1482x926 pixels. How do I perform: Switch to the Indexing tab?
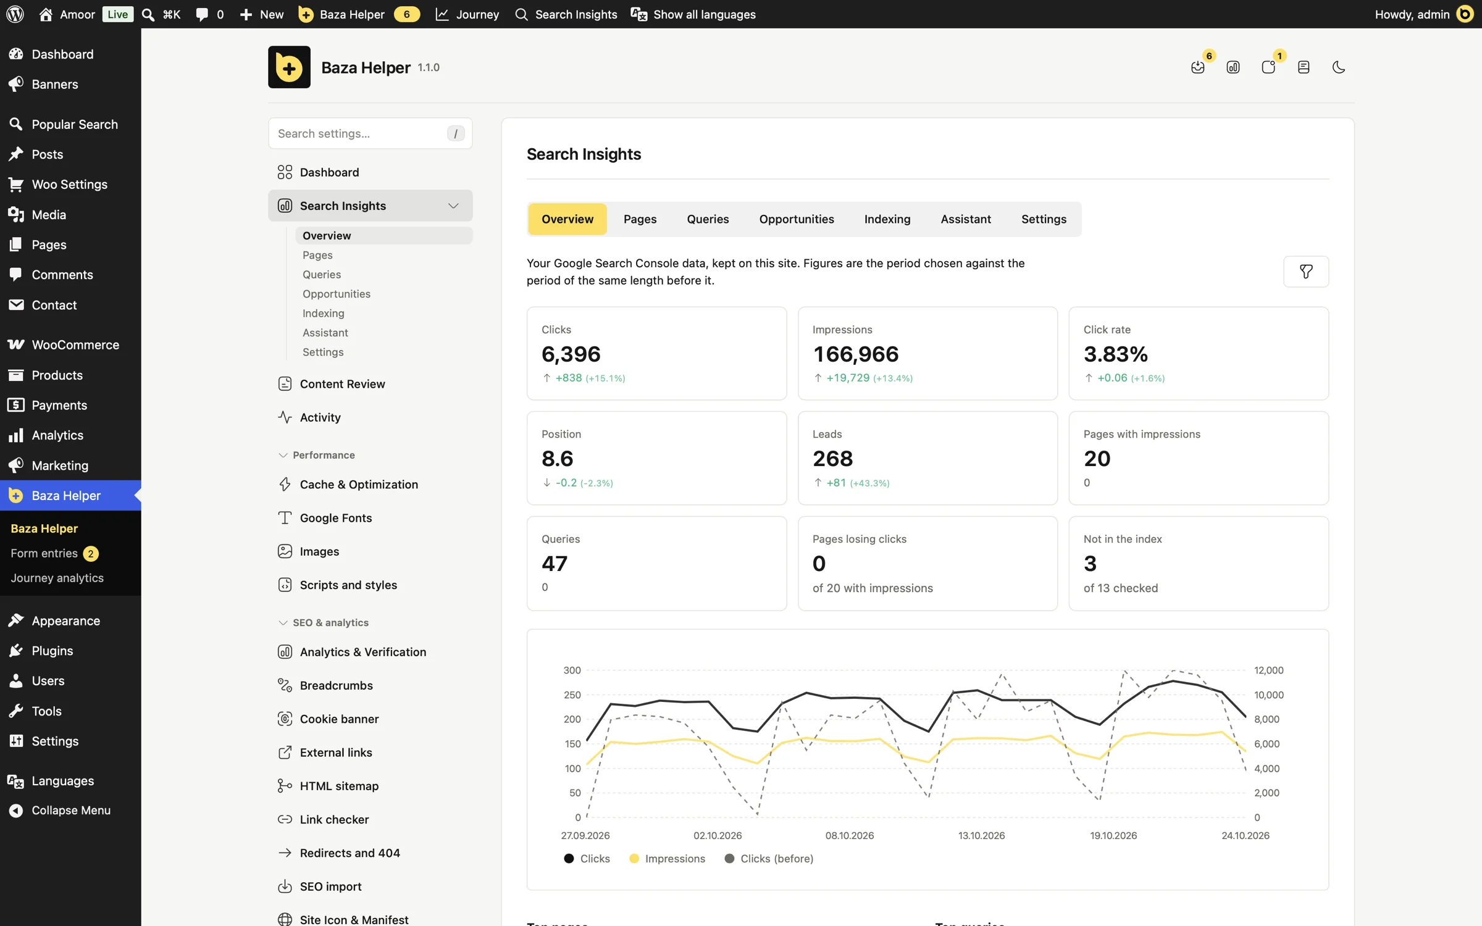tap(887, 219)
